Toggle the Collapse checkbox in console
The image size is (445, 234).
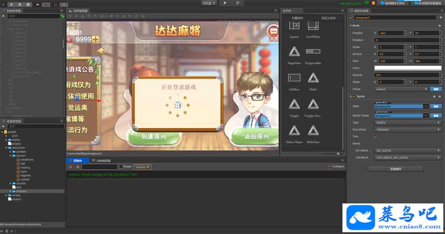point(330,166)
